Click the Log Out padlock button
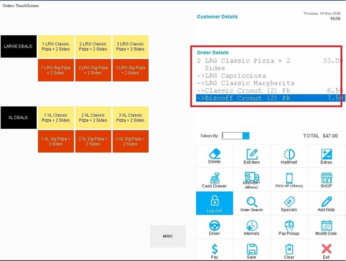 [x=214, y=203]
